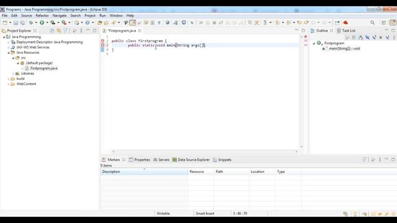Click the Project Explorer filter funnel icon
397x223 pixels.
(x=65, y=30)
